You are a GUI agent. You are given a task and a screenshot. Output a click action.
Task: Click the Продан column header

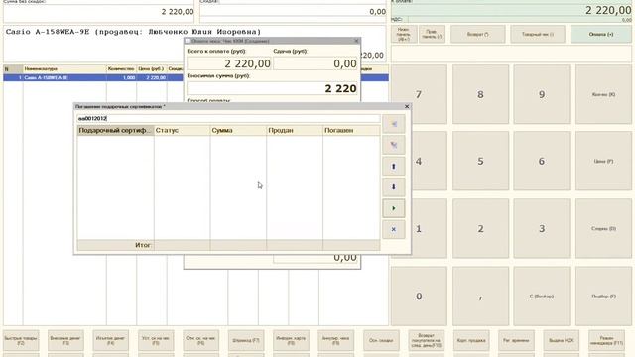295,130
